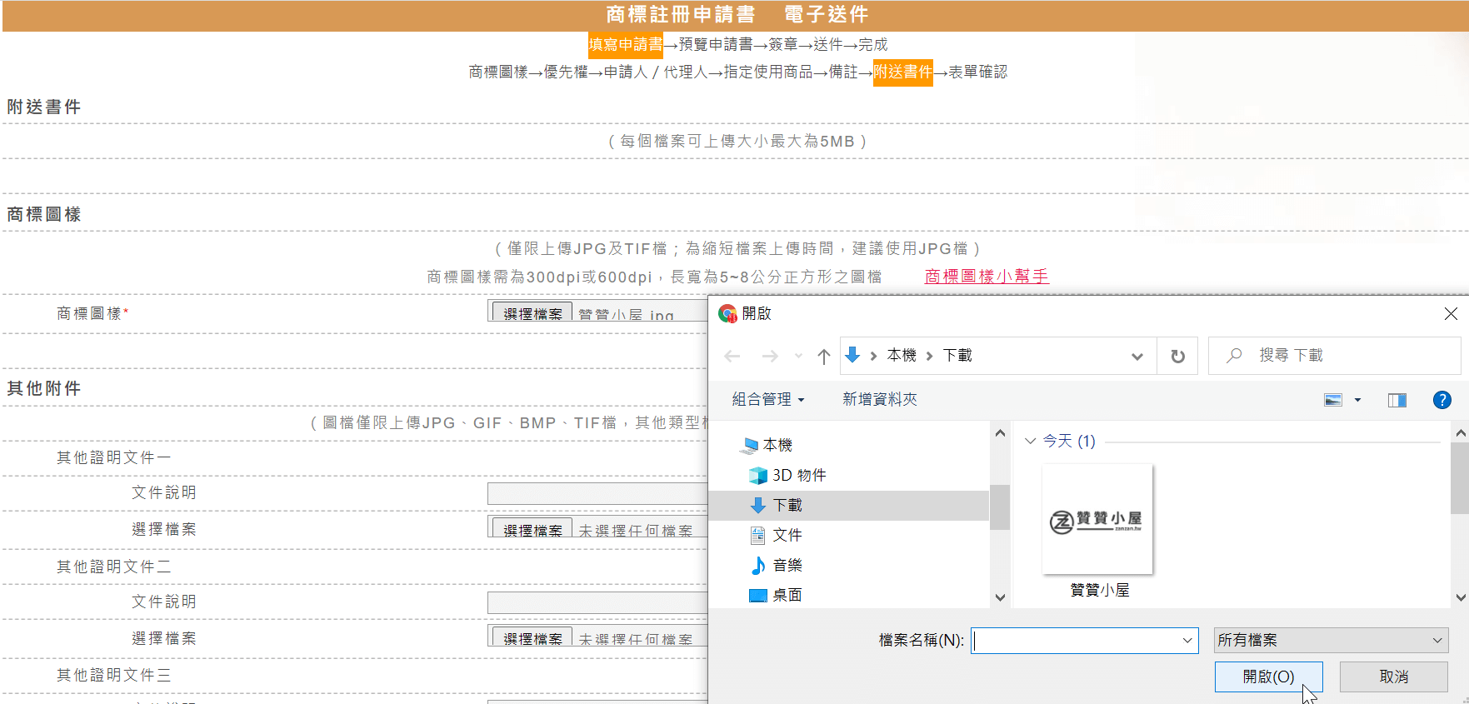Viewport: 1469px width, 704px height.
Task: Close the 開啟 file dialog
Action: tap(1451, 313)
